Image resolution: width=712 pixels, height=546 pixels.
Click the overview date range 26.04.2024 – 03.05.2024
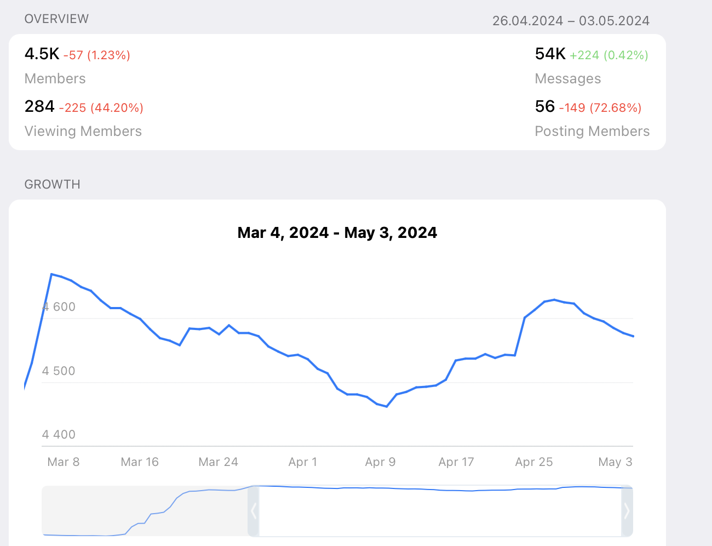(571, 21)
